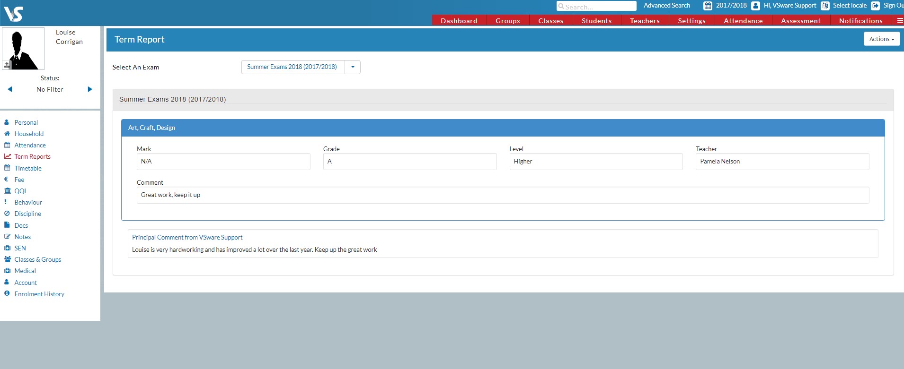Click the Notes edit icon
The height and width of the screenshot is (369, 904).
click(x=7, y=237)
